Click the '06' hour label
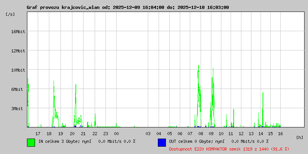 pos(180,134)
